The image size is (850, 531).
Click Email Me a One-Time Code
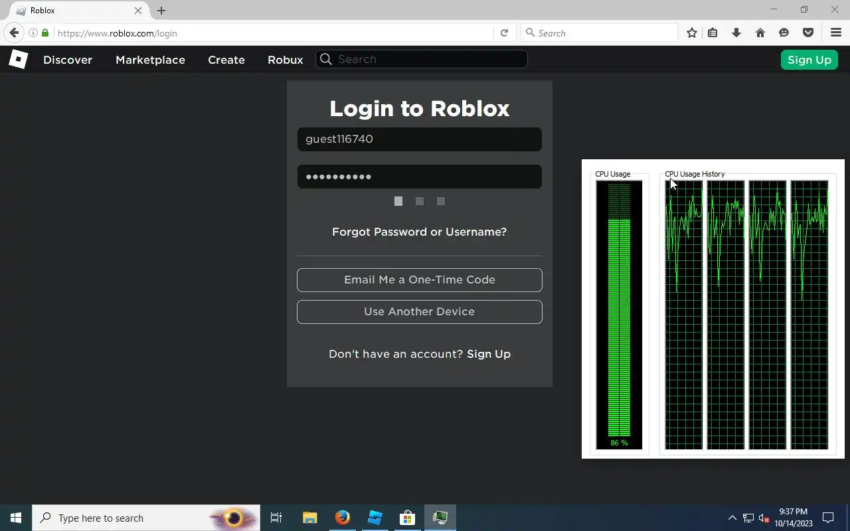coord(420,280)
